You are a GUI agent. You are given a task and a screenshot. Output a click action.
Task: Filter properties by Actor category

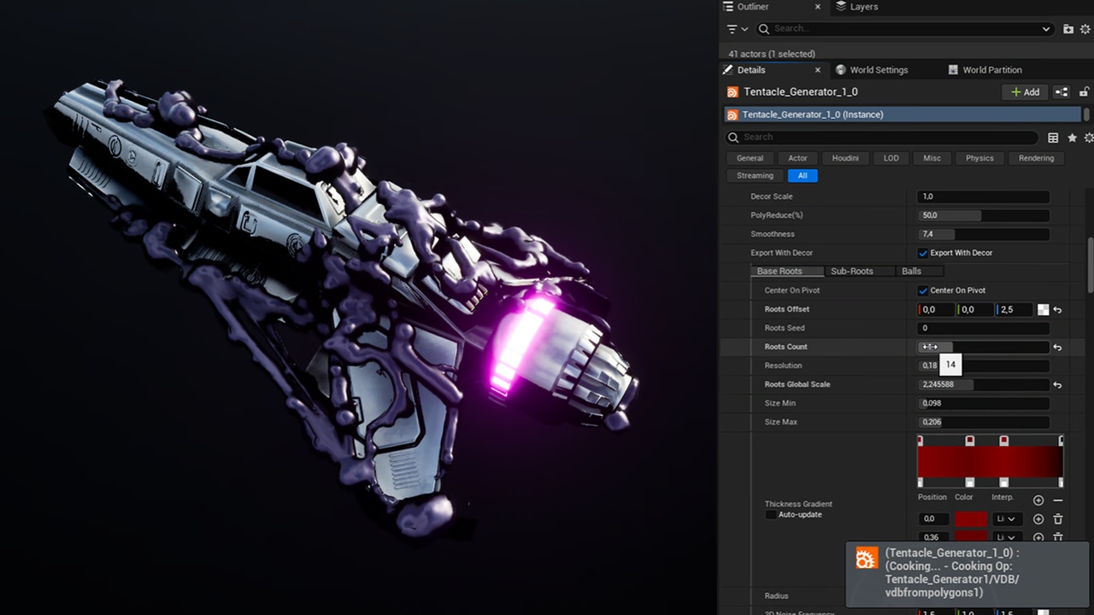tap(797, 158)
